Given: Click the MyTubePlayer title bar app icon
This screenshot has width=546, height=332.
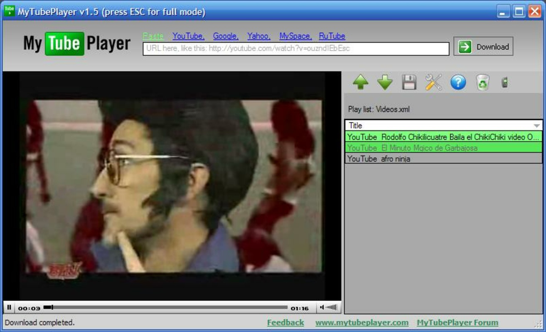Looking at the screenshot, I should point(9,11).
